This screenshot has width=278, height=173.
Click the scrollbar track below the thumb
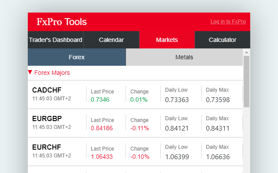pos(246,139)
